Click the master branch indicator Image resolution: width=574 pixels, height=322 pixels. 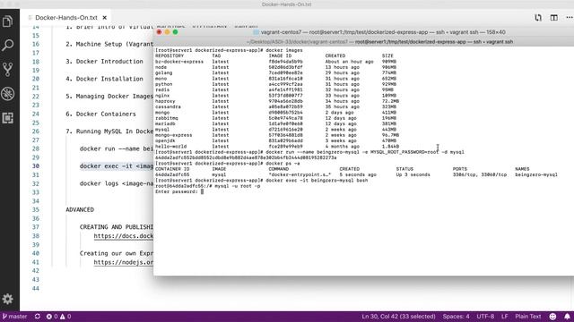coord(15,317)
